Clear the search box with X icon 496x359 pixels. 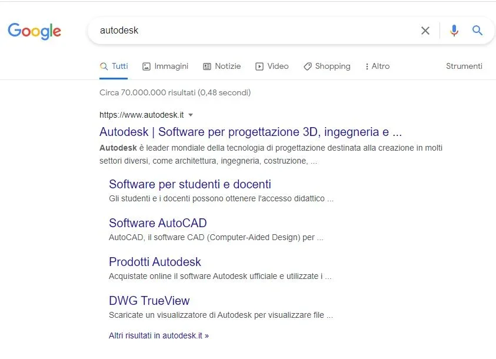(x=425, y=31)
